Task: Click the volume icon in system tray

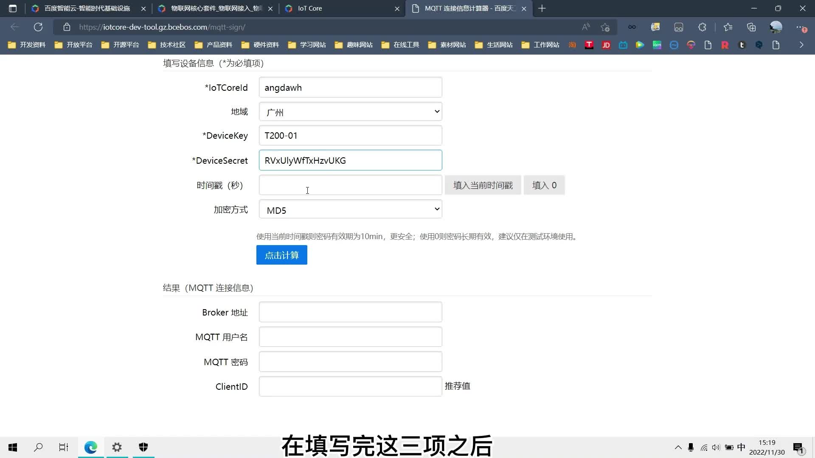Action: [x=717, y=447]
